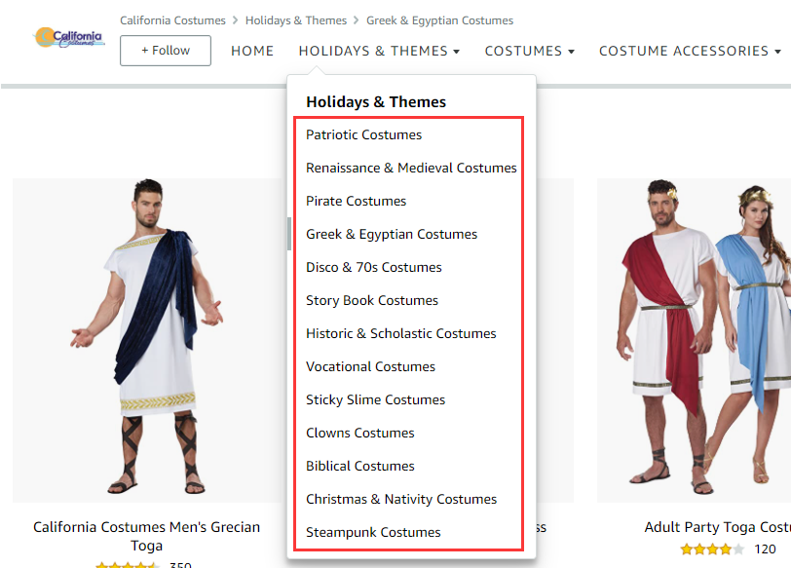The image size is (791, 568).
Task: Select Story Book Costumes
Action: [x=372, y=301]
